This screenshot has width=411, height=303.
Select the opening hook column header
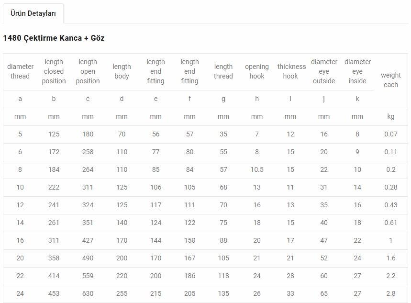257,71
